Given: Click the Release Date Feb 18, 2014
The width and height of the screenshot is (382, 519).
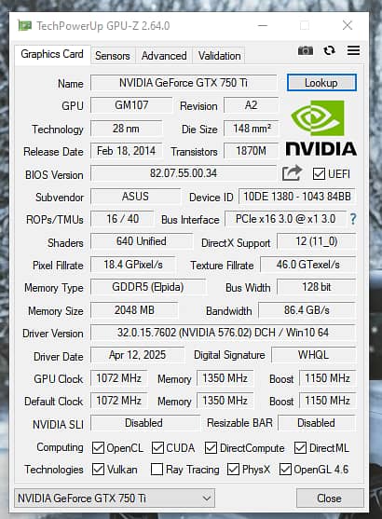Looking at the screenshot, I should (126, 151).
